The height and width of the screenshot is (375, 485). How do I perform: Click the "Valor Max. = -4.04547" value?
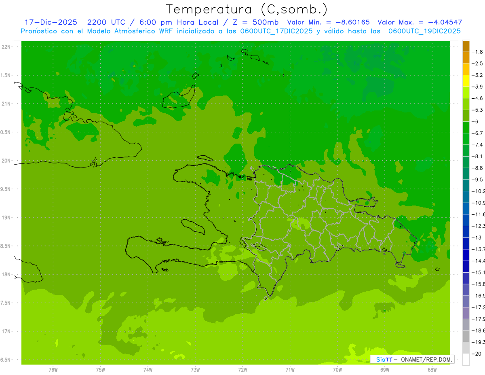pos(420,22)
